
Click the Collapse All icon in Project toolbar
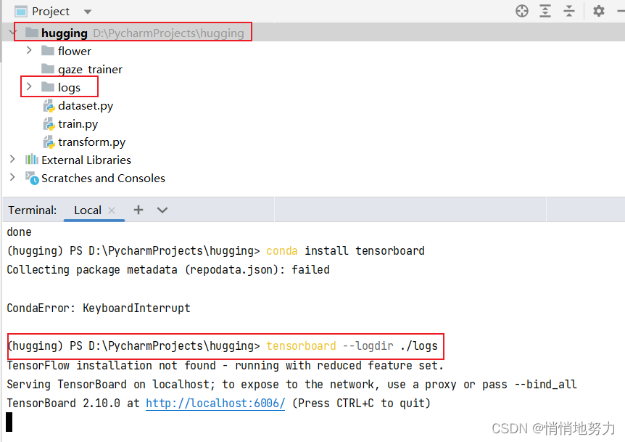[x=568, y=11]
